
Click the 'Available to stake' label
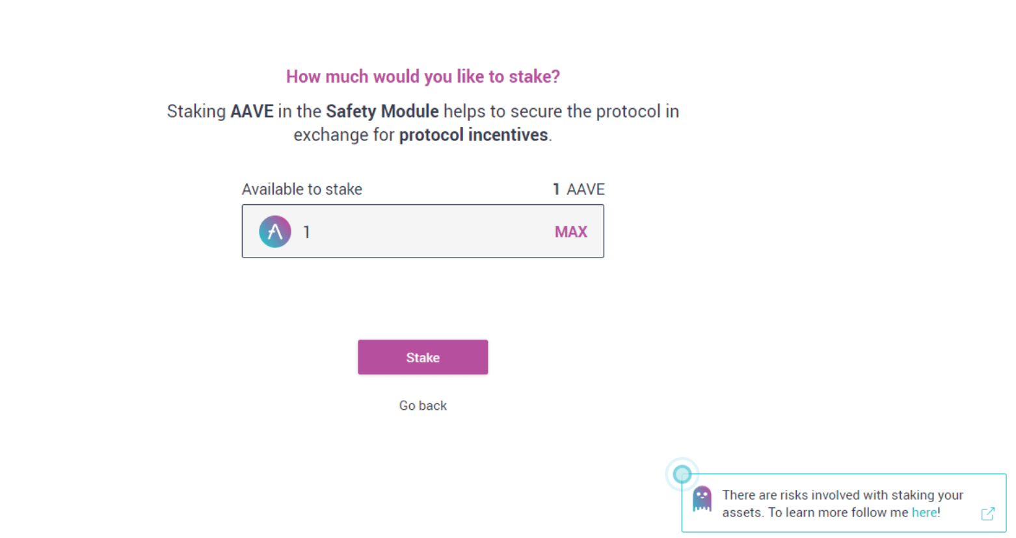click(302, 189)
